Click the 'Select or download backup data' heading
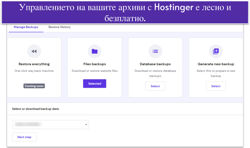Screen dimensions: 250x148 click(35, 109)
